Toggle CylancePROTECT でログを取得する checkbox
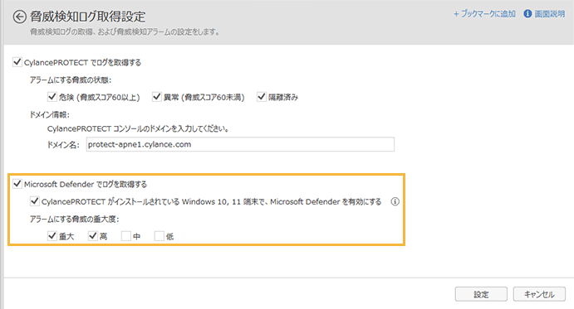The width and height of the screenshot is (574, 309). coord(17,62)
